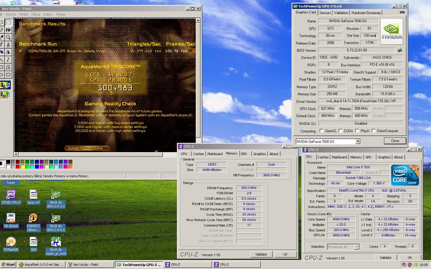Click the GPU-Z screenshot camera icon
Viewport: 431px width, 269px height.
tap(402, 12)
